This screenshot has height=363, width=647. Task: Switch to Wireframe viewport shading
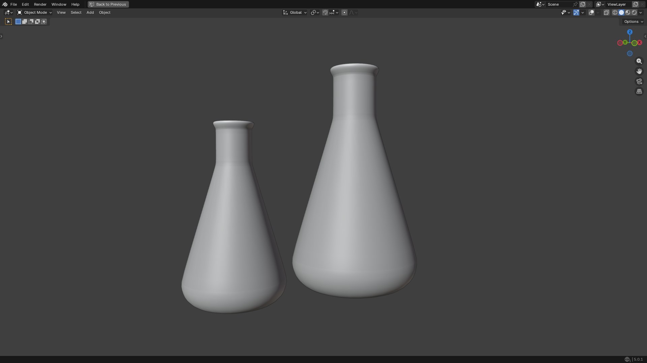coord(615,12)
